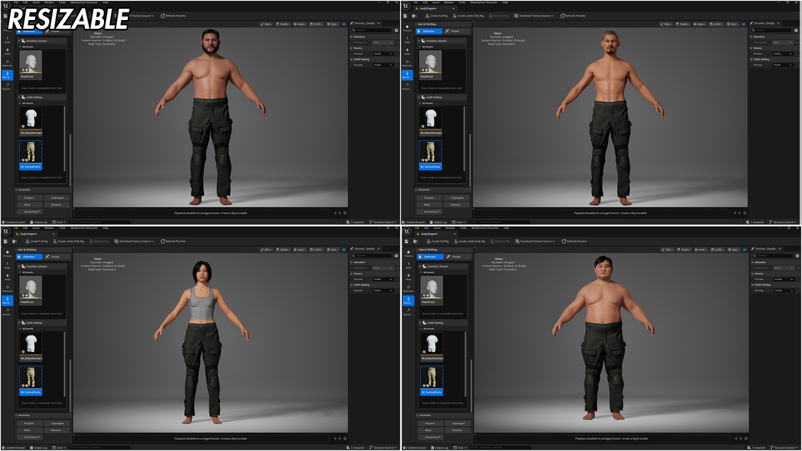Open Help menu in the woman window
The image size is (802, 451).
105,227
